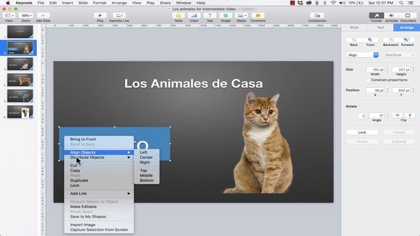420x236 pixels.
Task: Choose Copy in context menu
Action: (99, 170)
